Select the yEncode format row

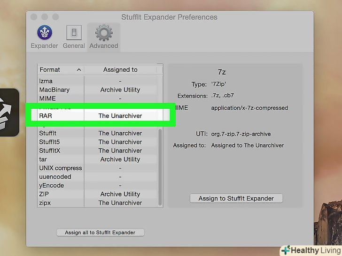click(x=97, y=186)
